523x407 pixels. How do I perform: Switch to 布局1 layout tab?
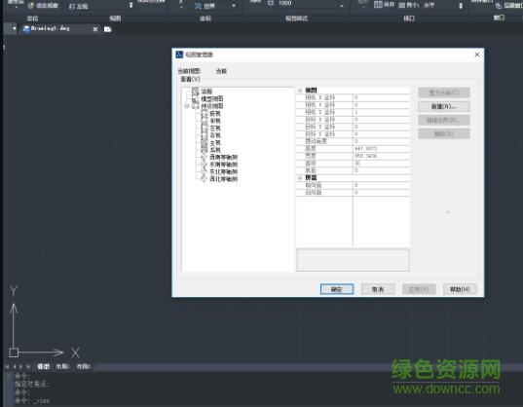(x=62, y=367)
